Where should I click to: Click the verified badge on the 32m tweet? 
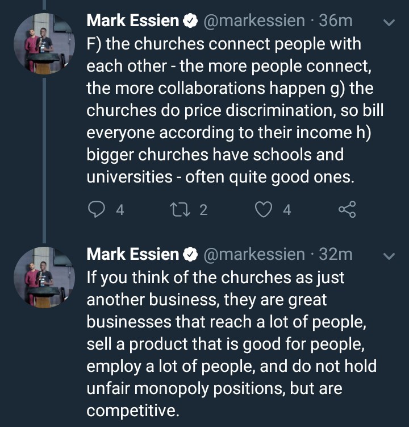click(190, 254)
